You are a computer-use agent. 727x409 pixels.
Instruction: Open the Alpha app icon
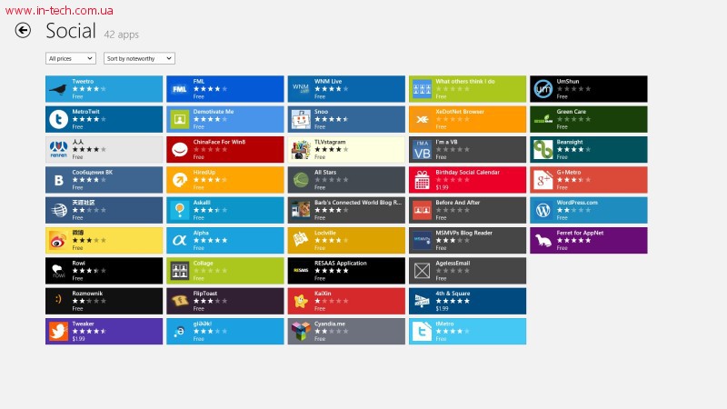pyautogui.click(x=179, y=240)
